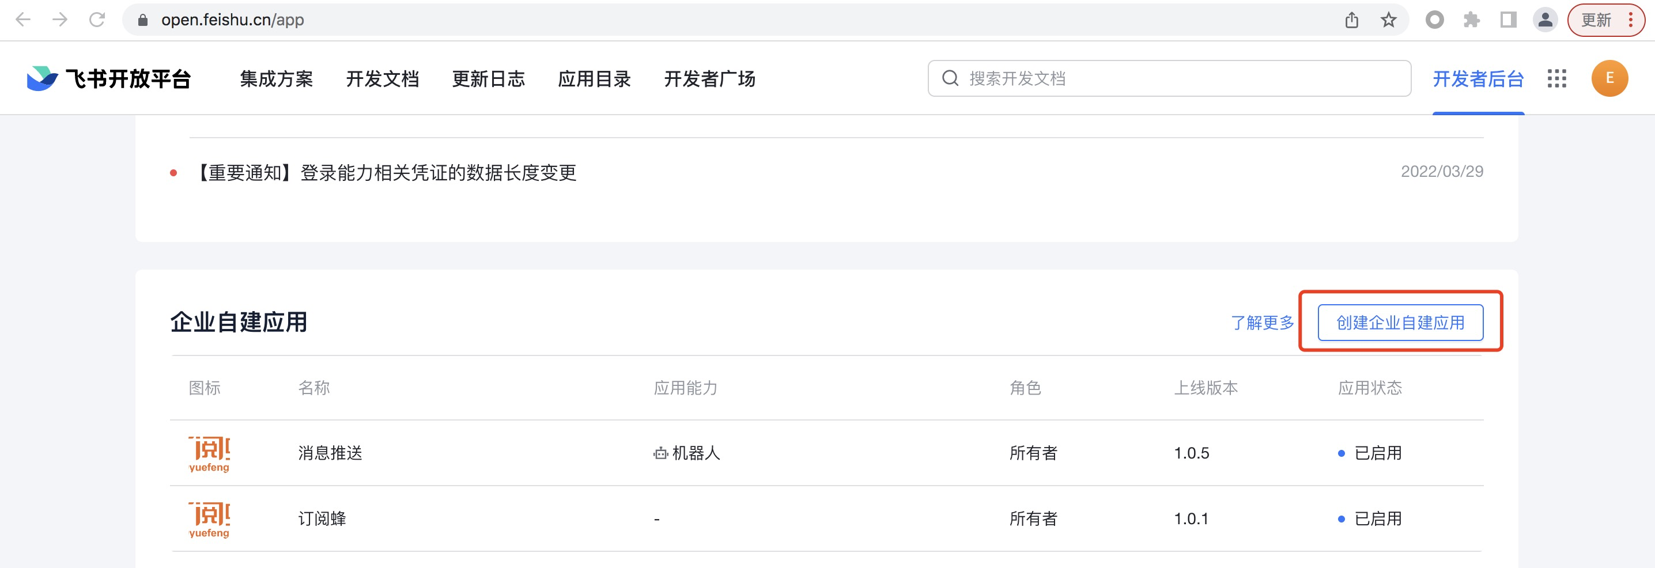1655x568 pixels.
Task: Click the browser profile icon
Action: pos(1545,20)
